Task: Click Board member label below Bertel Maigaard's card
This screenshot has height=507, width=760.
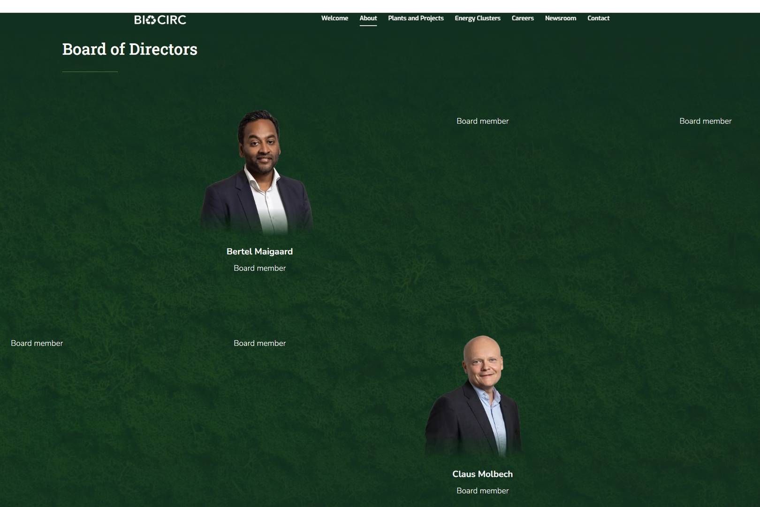Action: [x=259, y=343]
